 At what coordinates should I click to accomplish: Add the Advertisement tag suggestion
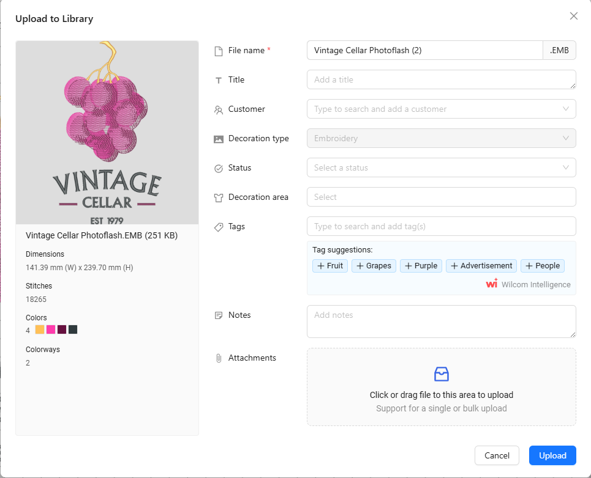pos(481,266)
